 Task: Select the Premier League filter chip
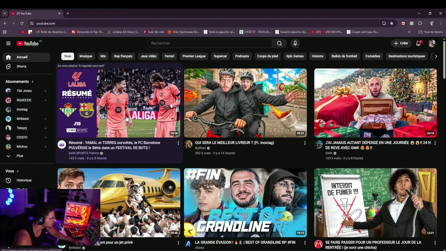point(194,56)
